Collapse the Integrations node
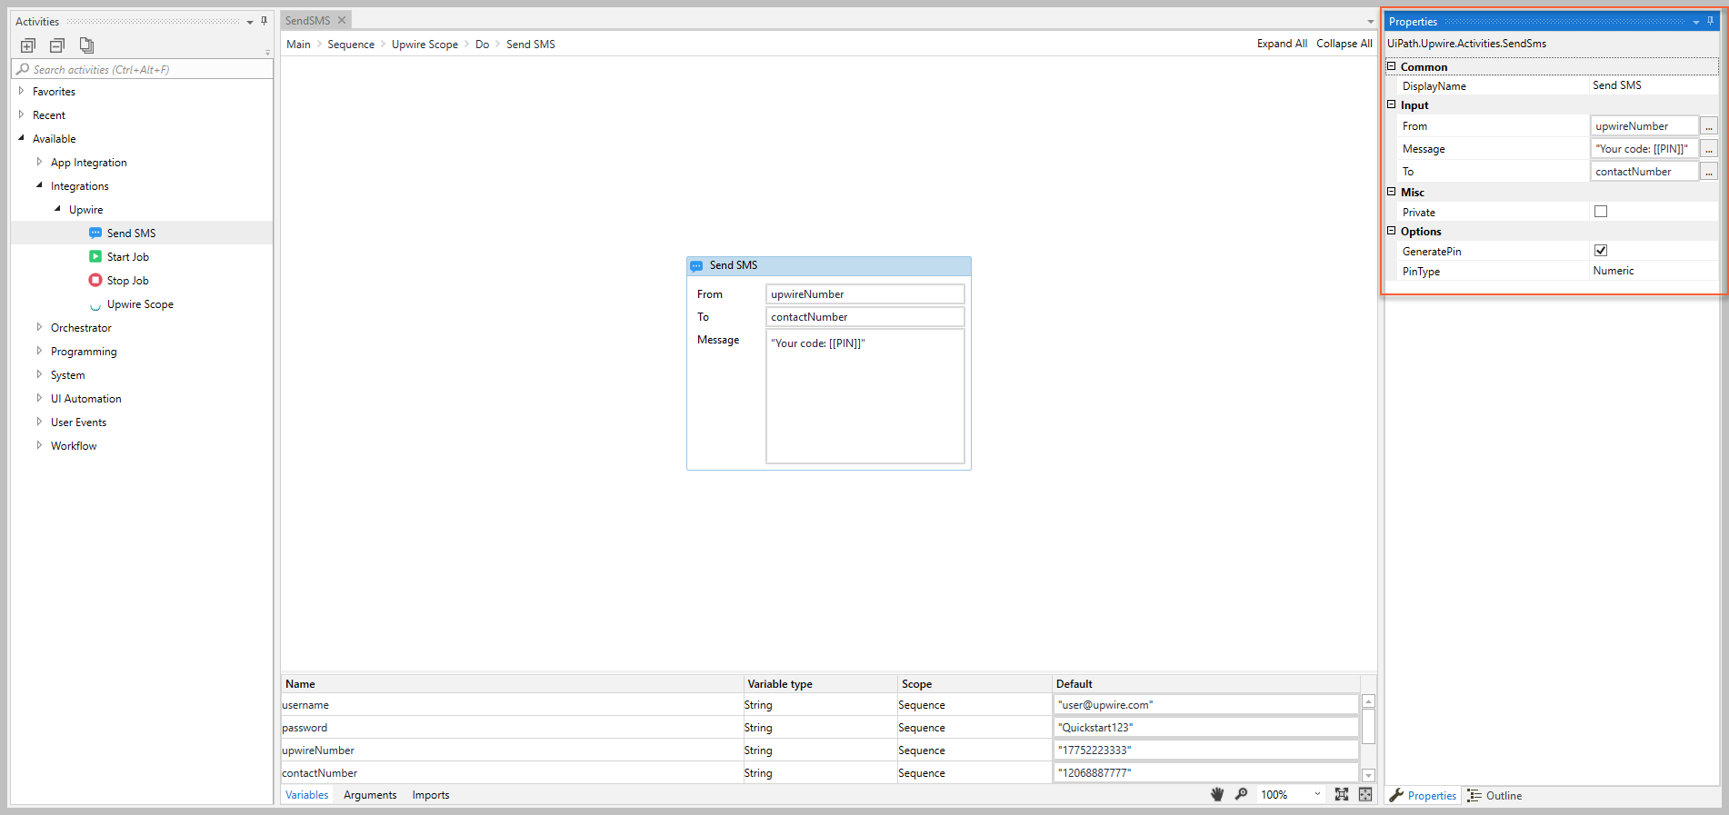Viewport: 1729px width, 815px height. point(39,185)
